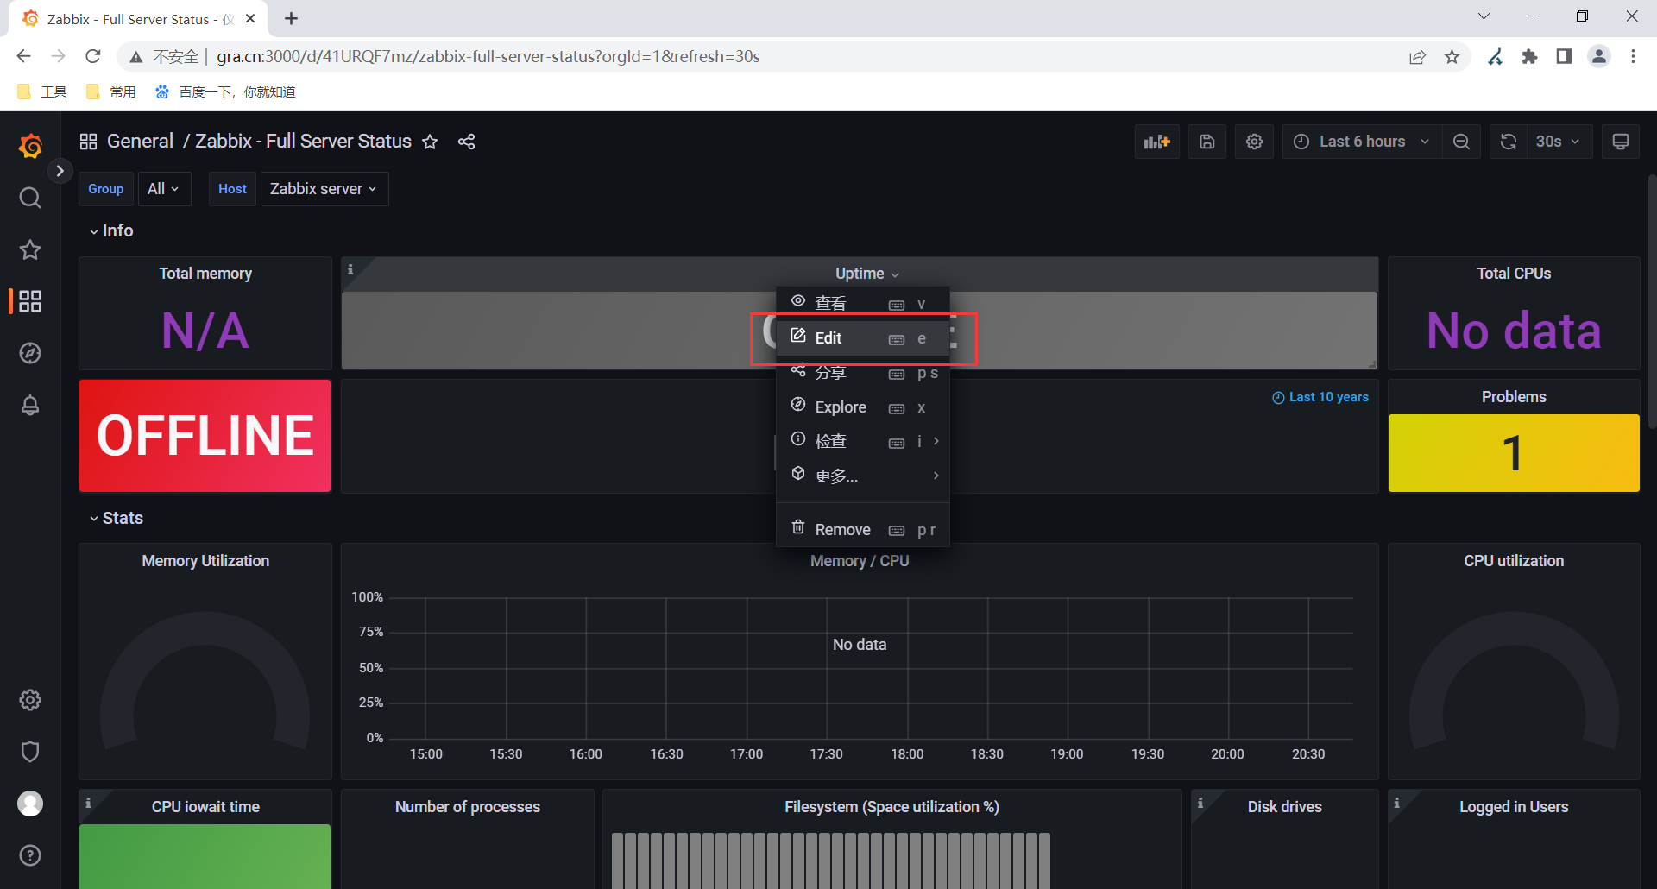1657x889 pixels.
Task: Open the Group All variable dropdown
Action: click(163, 189)
